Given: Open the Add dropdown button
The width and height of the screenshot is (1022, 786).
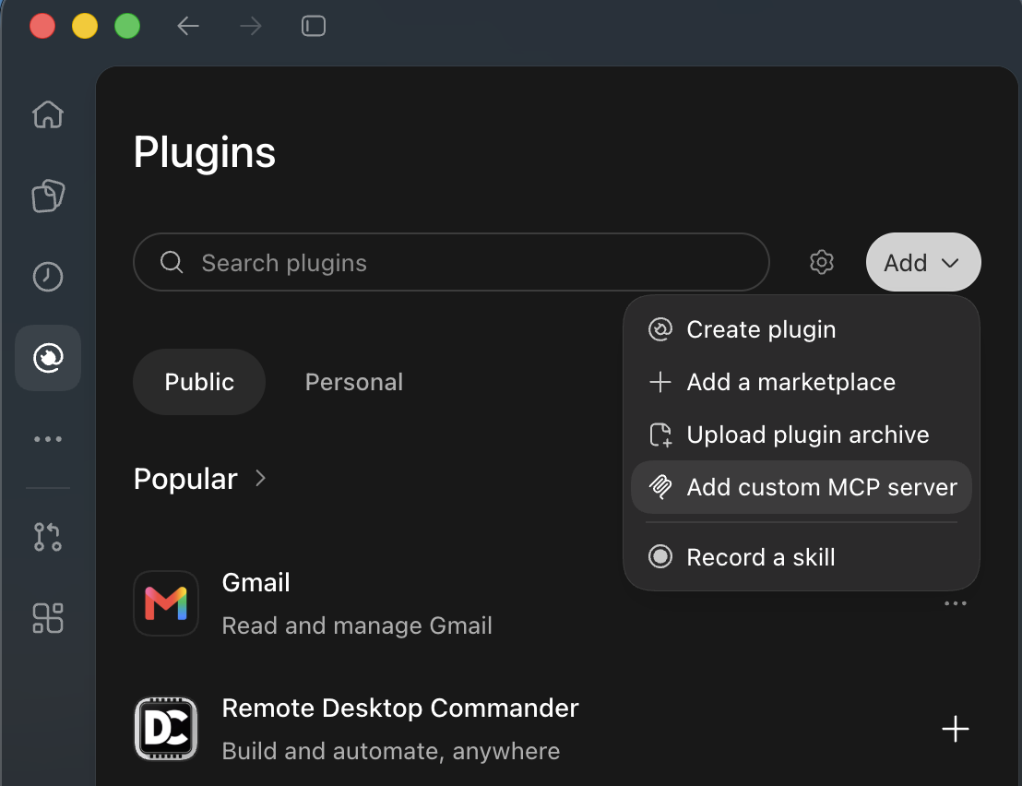Looking at the screenshot, I should coord(923,262).
